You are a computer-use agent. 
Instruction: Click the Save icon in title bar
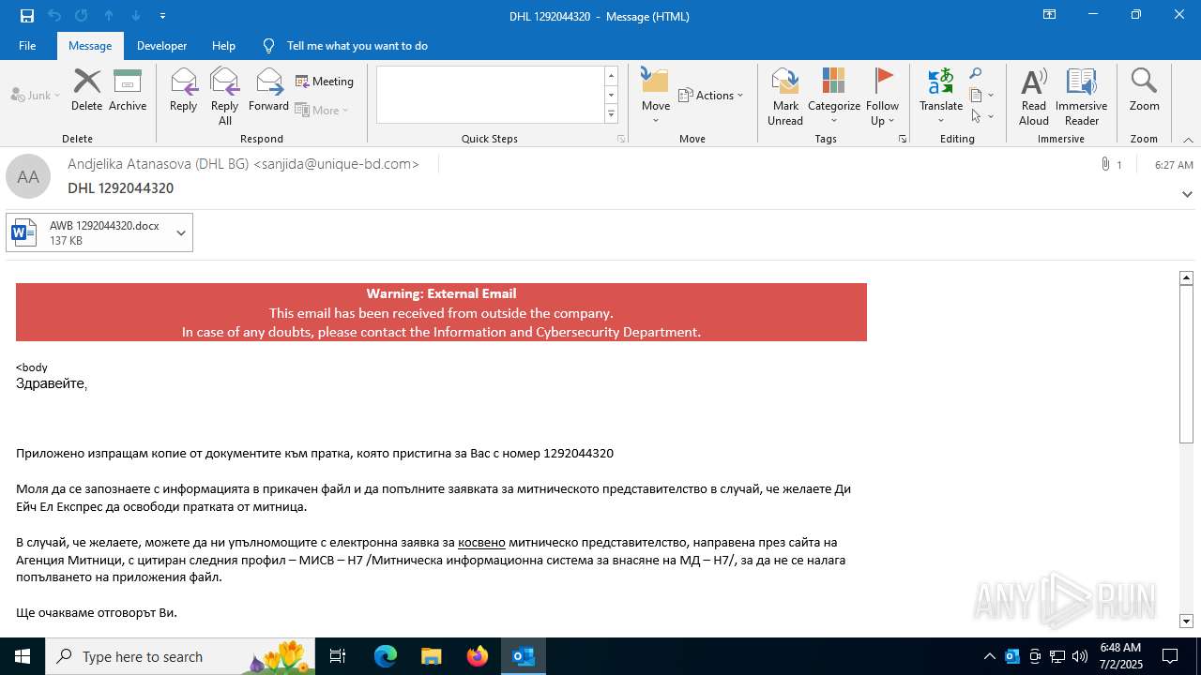pos(27,15)
